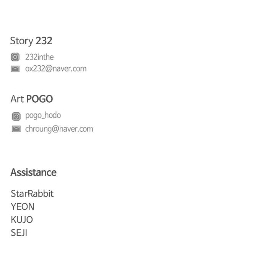Select the StarRabbit assistant name
264x268 pixels.
pos(32,194)
